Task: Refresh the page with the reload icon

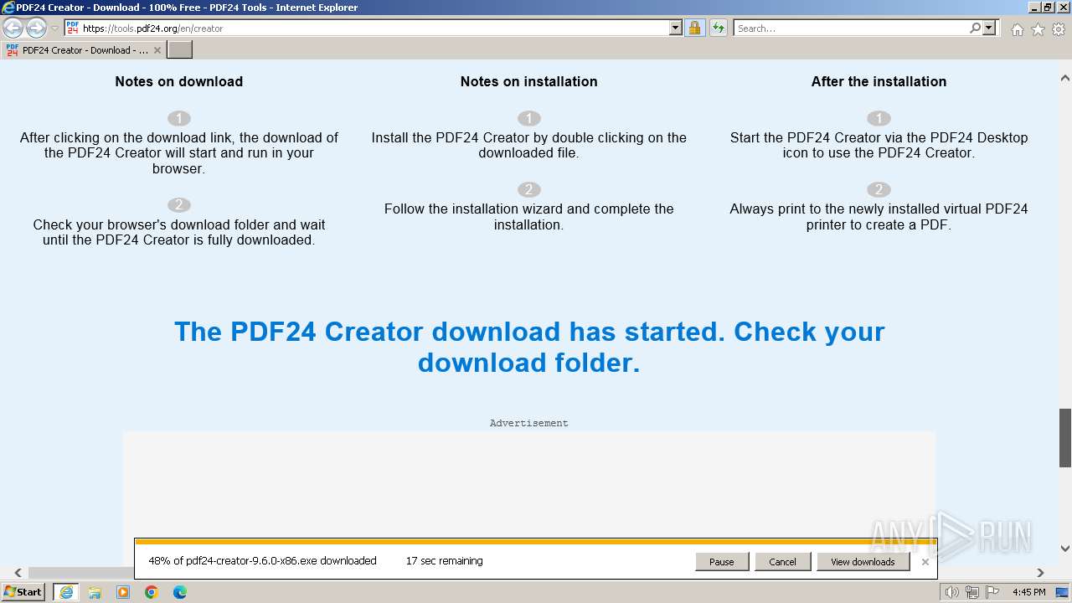Action: (x=719, y=28)
